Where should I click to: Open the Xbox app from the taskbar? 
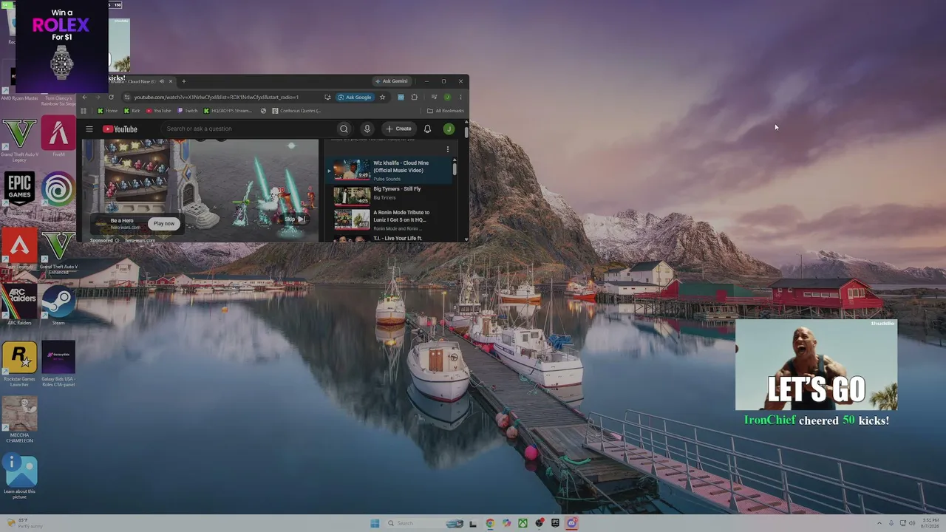click(x=523, y=523)
